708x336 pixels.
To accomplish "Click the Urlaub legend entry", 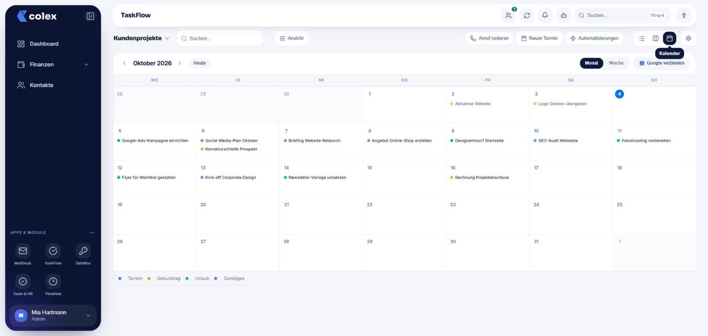I will click(x=197, y=279).
